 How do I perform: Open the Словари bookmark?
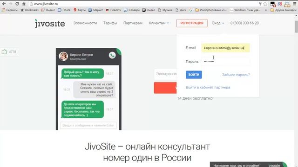132,10
